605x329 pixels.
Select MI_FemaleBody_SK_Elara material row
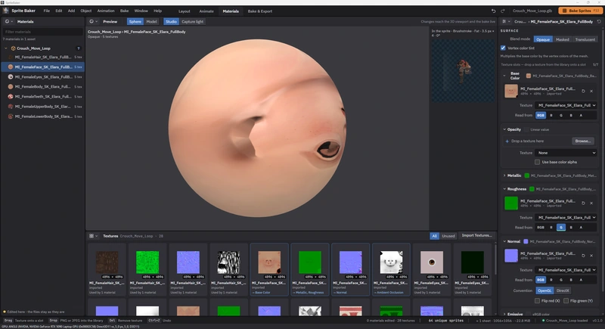click(x=42, y=87)
